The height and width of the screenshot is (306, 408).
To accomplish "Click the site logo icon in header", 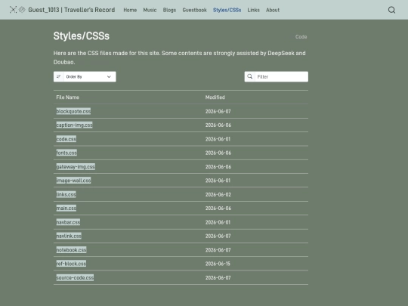I will click(x=13, y=10).
